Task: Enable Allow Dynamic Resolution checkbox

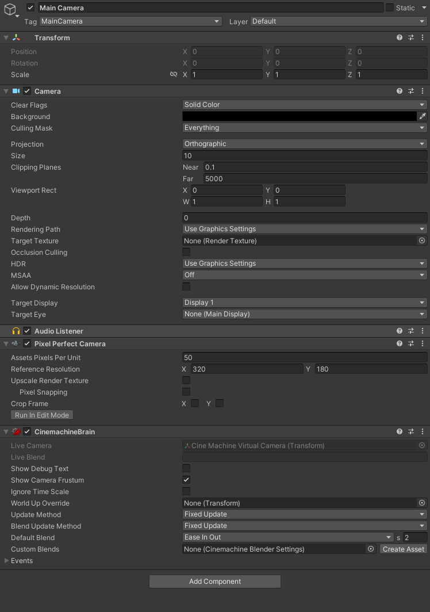Action: (x=186, y=286)
